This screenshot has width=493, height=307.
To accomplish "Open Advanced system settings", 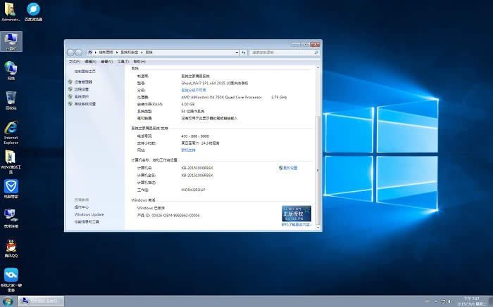I will [x=85, y=104].
